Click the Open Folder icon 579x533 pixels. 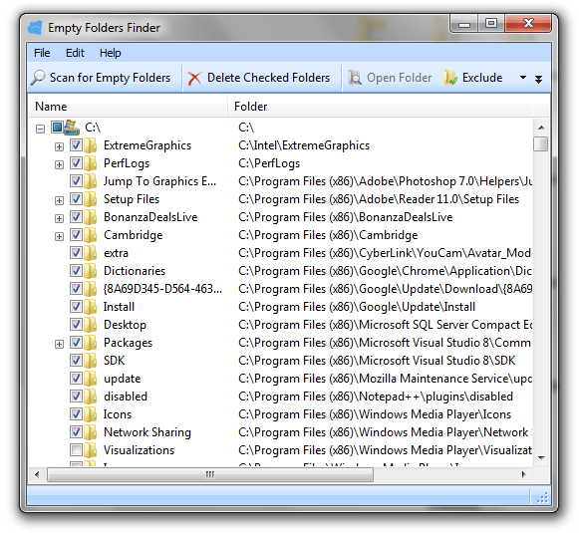pos(355,78)
